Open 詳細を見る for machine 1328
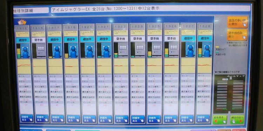 tap(203, 118)
